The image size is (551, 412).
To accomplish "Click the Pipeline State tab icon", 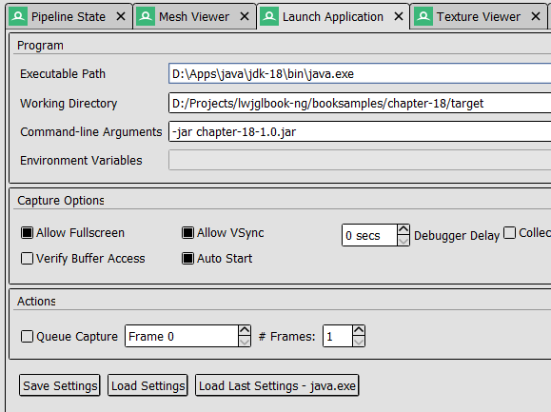I will 18,16.
